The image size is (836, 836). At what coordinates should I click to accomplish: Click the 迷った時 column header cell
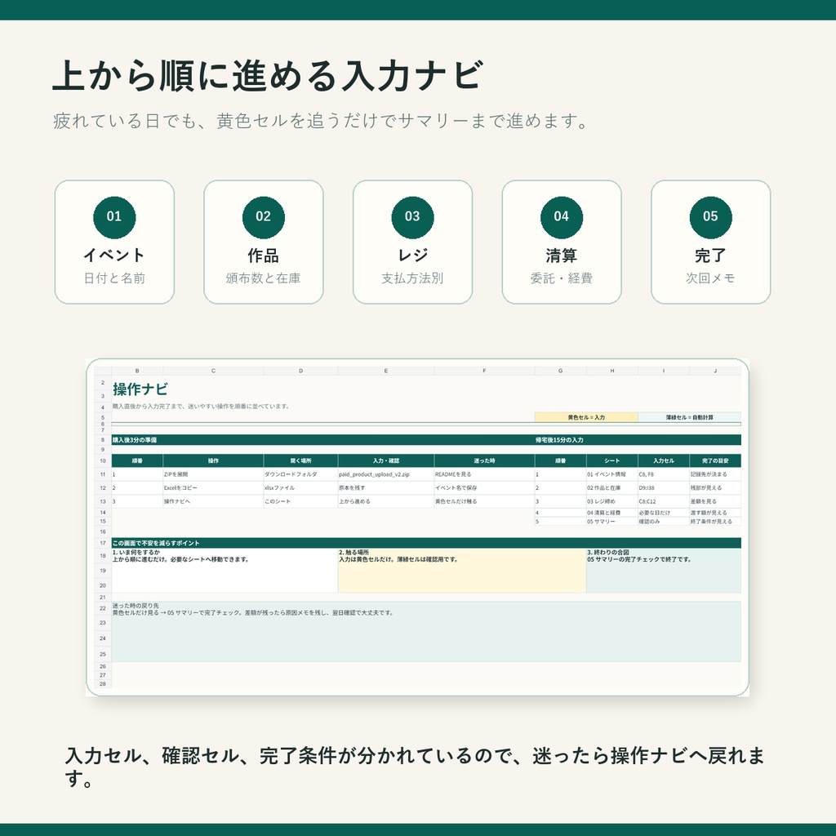(x=484, y=460)
